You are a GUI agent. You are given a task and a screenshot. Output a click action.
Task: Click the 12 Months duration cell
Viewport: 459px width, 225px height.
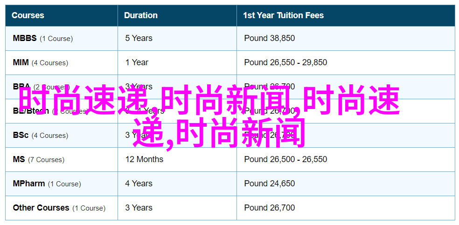[144, 159]
